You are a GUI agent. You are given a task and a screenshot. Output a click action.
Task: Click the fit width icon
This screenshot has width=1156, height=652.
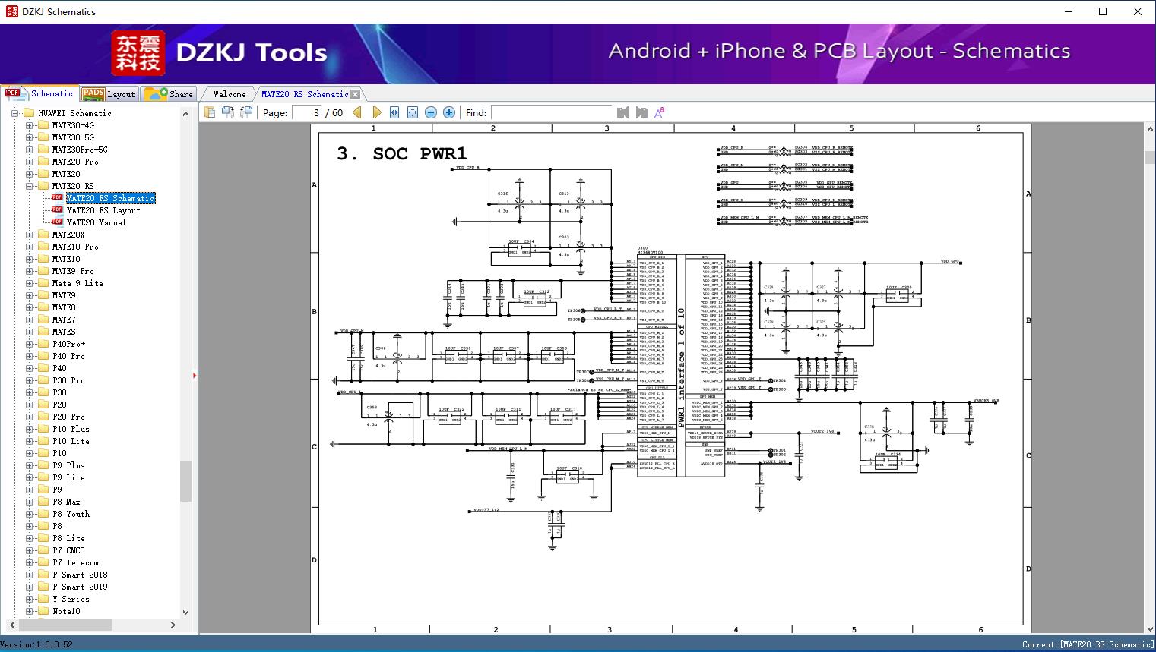[394, 112]
